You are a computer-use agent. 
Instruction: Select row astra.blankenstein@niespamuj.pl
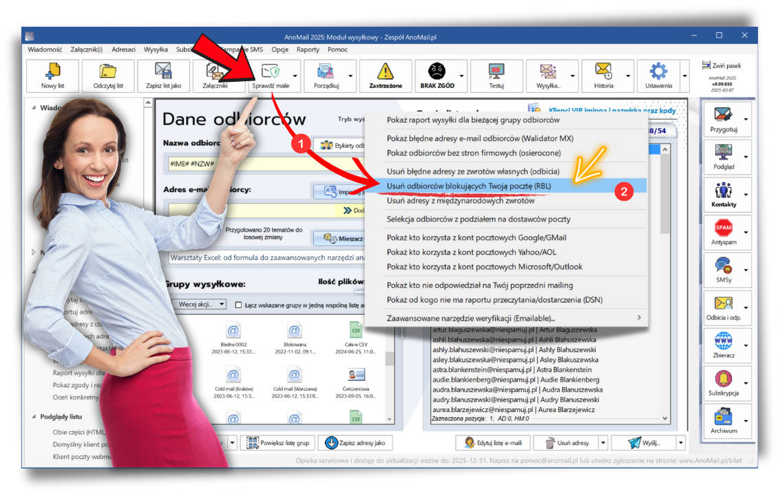[512, 369]
